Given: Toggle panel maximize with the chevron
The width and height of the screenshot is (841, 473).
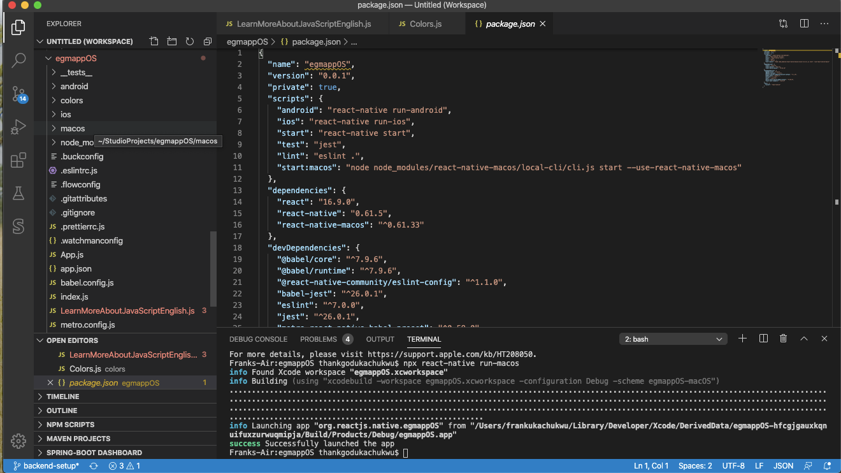Looking at the screenshot, I should pyautogui.click(x=803, y=338).
